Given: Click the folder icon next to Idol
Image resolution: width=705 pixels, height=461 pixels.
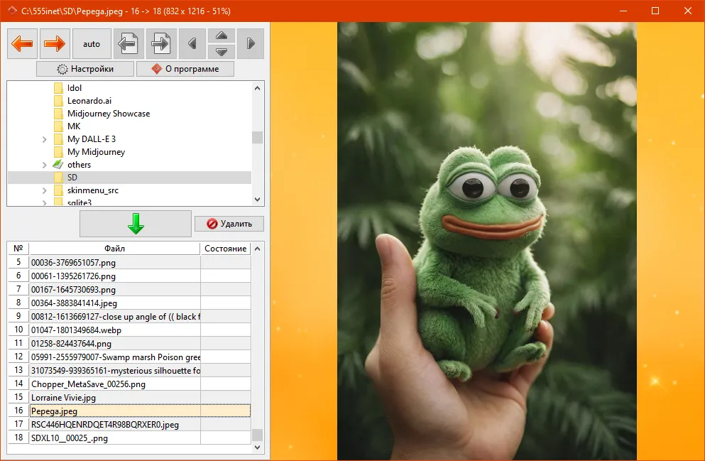Looking at the screenshot, I should coord(58,87).
